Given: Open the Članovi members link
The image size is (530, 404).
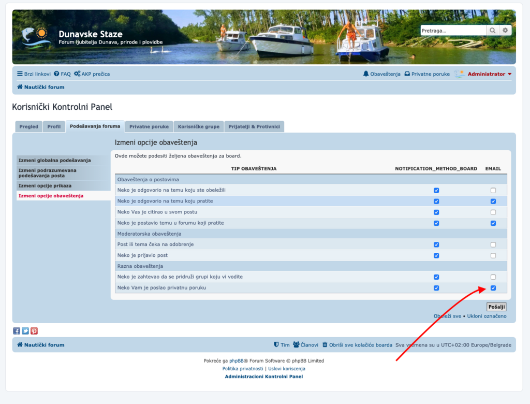Looking at the screenshot, I should tap(305, 345).
